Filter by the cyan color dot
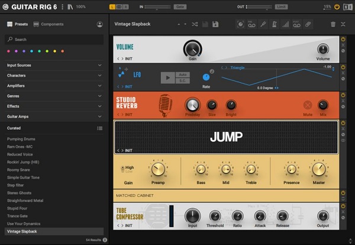 (x=32, y=51)
